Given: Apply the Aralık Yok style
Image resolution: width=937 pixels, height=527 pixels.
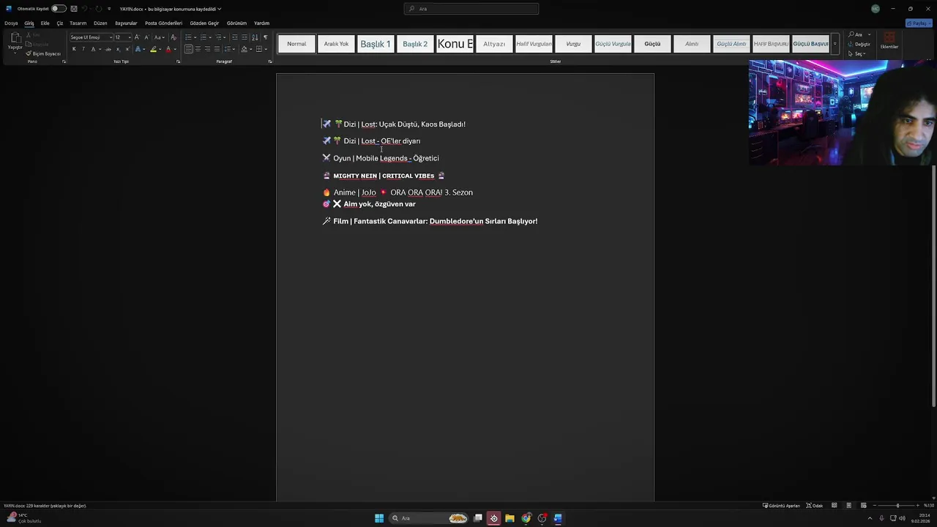Looking at the screenshot, I should click(x=336, y=44).
